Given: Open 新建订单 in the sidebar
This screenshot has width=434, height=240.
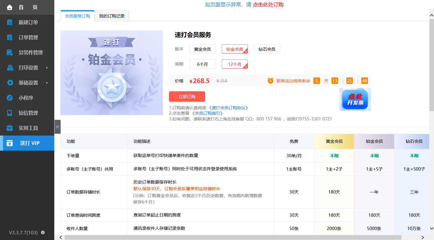Looking at the screenshot, I should coord(27,22).
